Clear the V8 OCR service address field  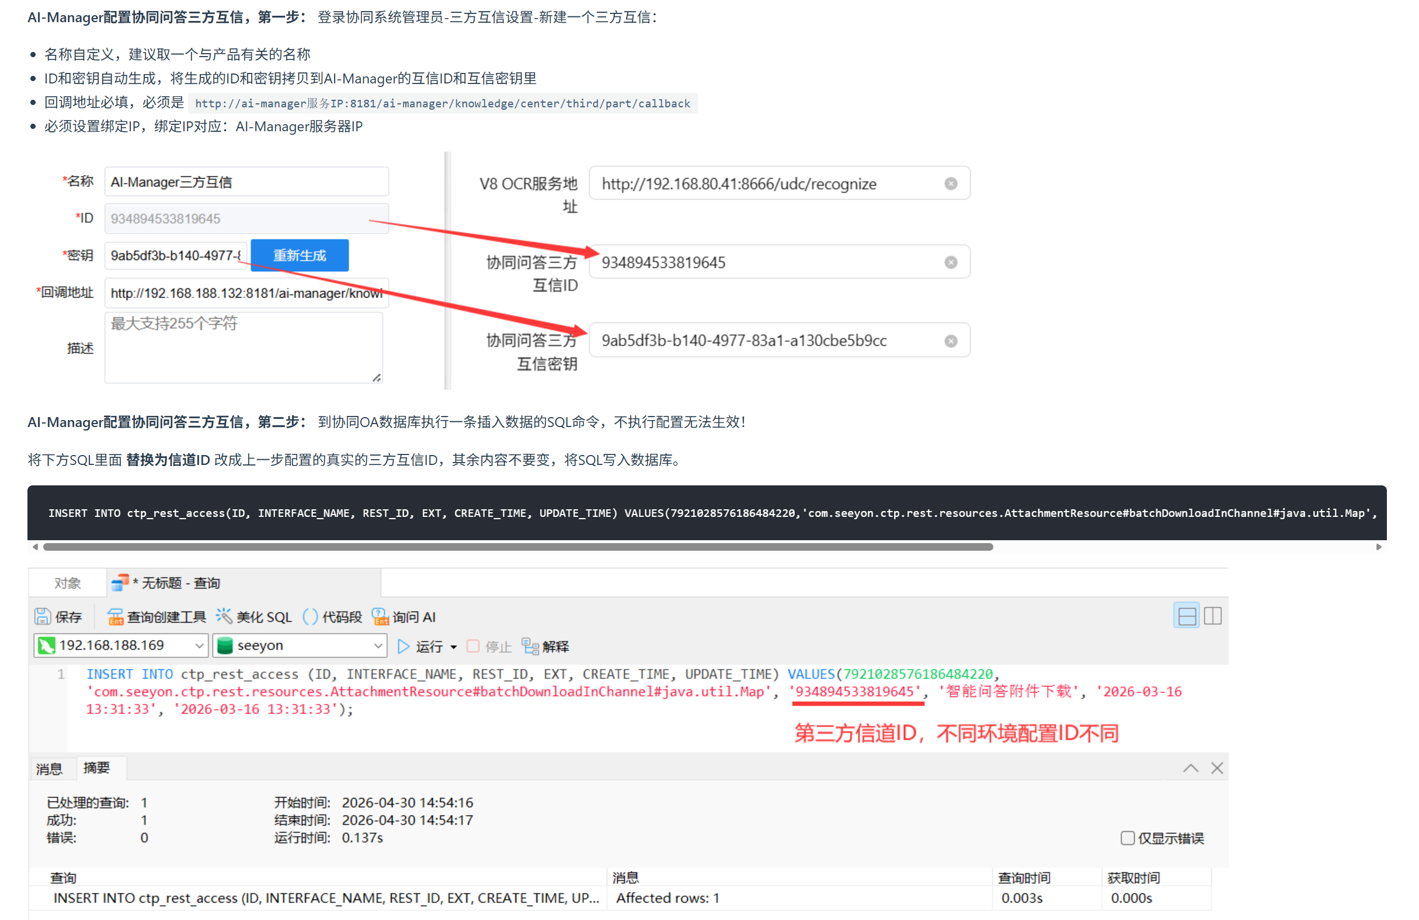(951, 183)
